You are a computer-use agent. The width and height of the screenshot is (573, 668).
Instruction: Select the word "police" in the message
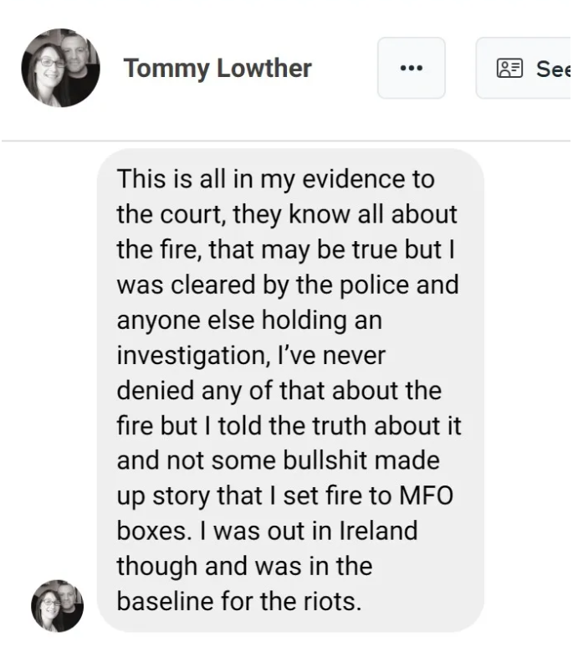pyautogui.click(x=376, y=285)
